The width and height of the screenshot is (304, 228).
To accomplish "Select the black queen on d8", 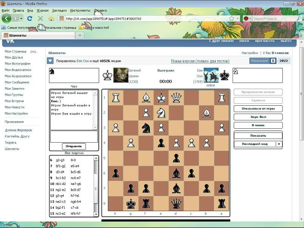I will point(176,203).
